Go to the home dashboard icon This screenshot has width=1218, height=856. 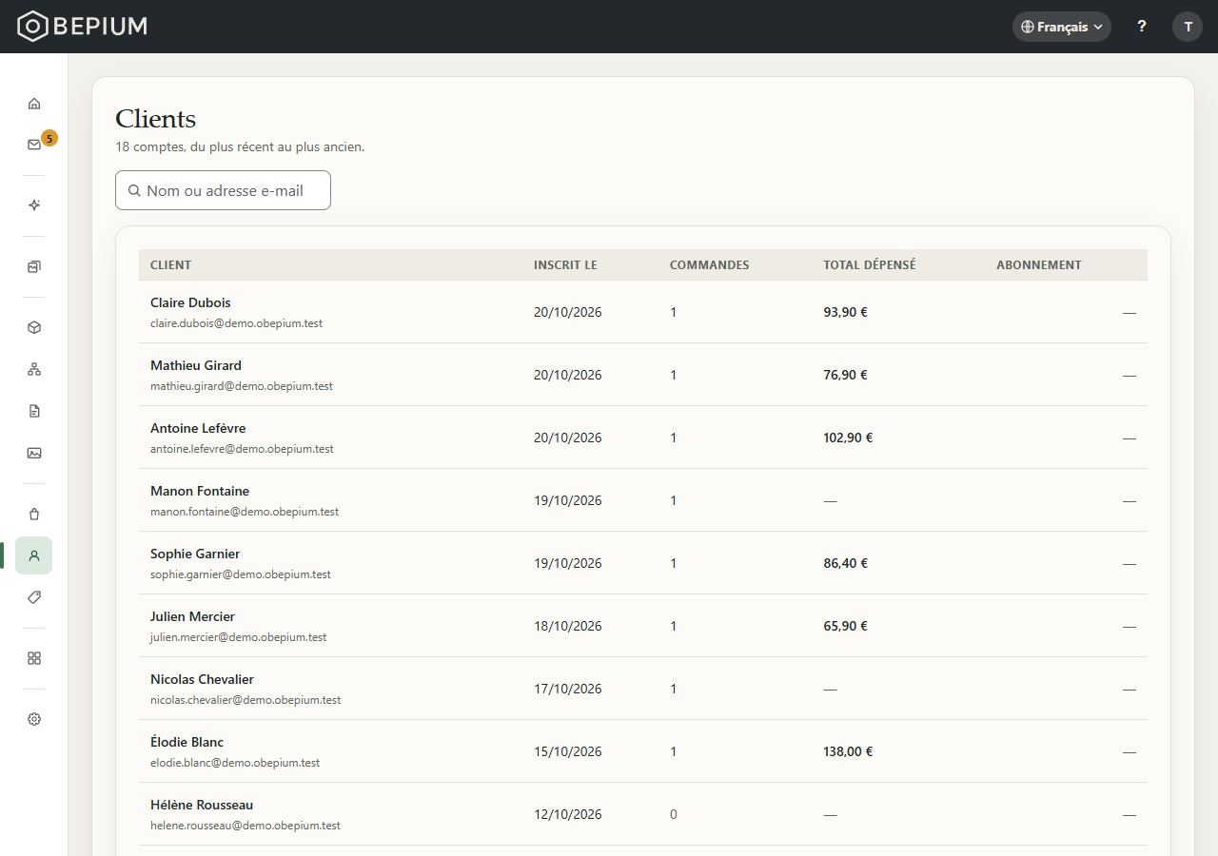34,104
